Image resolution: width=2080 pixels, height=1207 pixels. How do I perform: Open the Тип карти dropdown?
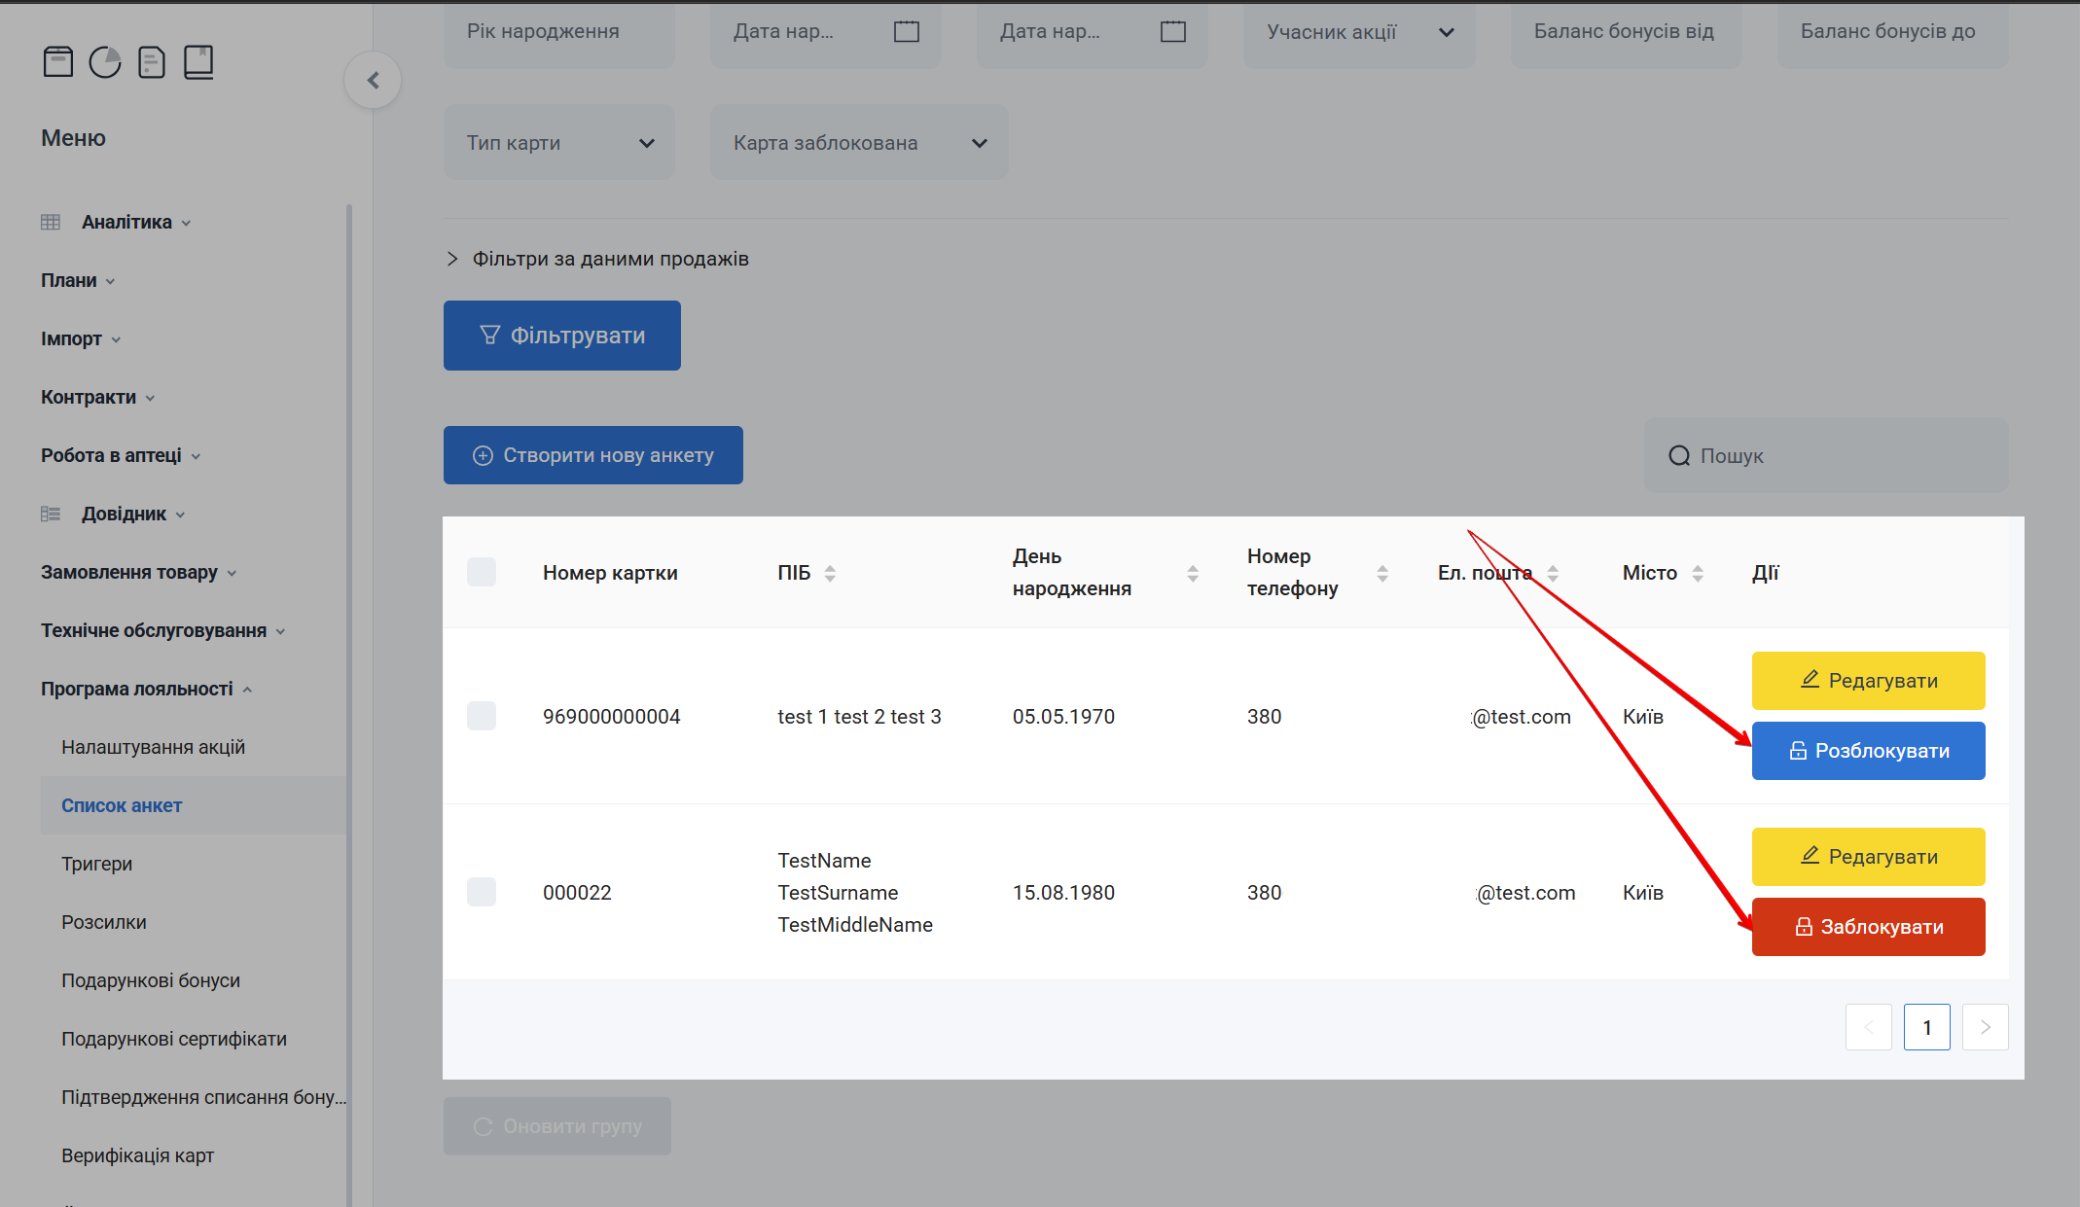(x=559, y=143)
